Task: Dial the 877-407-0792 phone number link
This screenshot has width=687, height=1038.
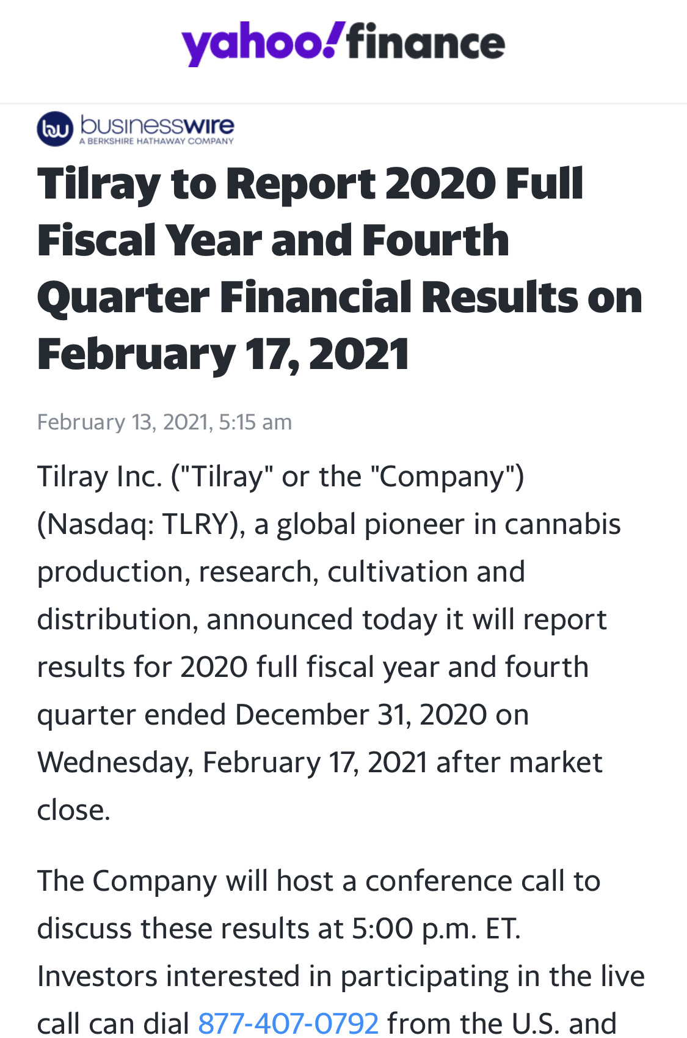Action: (x=288, y=1023)
